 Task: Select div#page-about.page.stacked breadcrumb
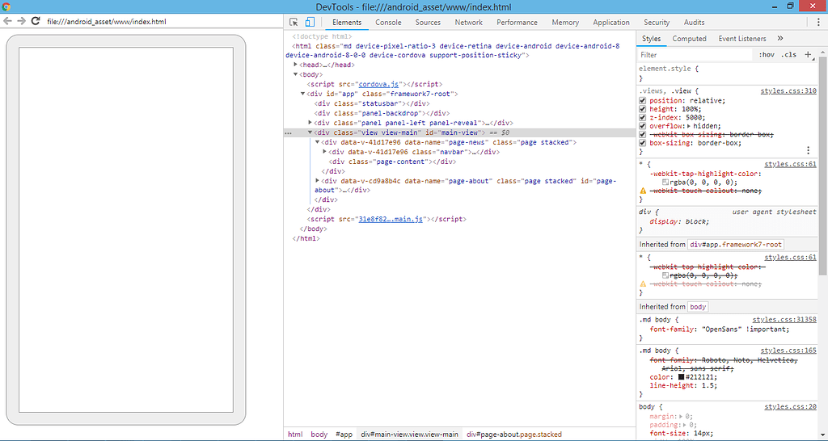coord(513,435)
